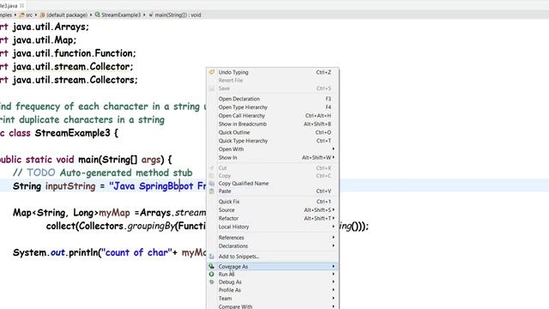Expand the Refactor submenu

273,218
